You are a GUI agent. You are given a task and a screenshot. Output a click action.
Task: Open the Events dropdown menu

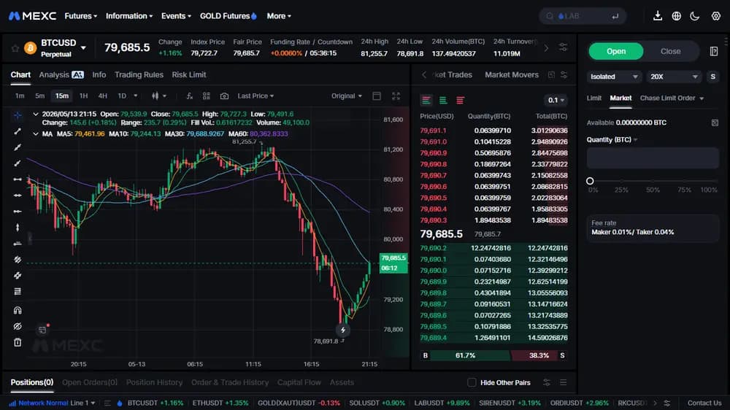pos(177,16)
